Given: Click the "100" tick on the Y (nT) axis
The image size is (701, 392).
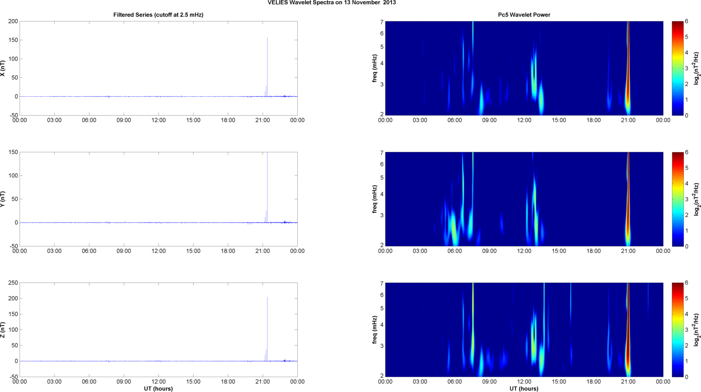Looking at the screenshot, I should (x=13, y=176).
